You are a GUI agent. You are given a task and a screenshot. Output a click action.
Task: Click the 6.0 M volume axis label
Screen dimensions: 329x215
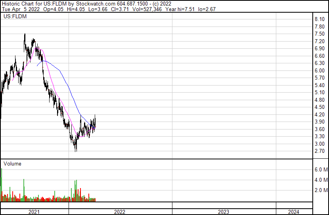(x=321, y=169)
